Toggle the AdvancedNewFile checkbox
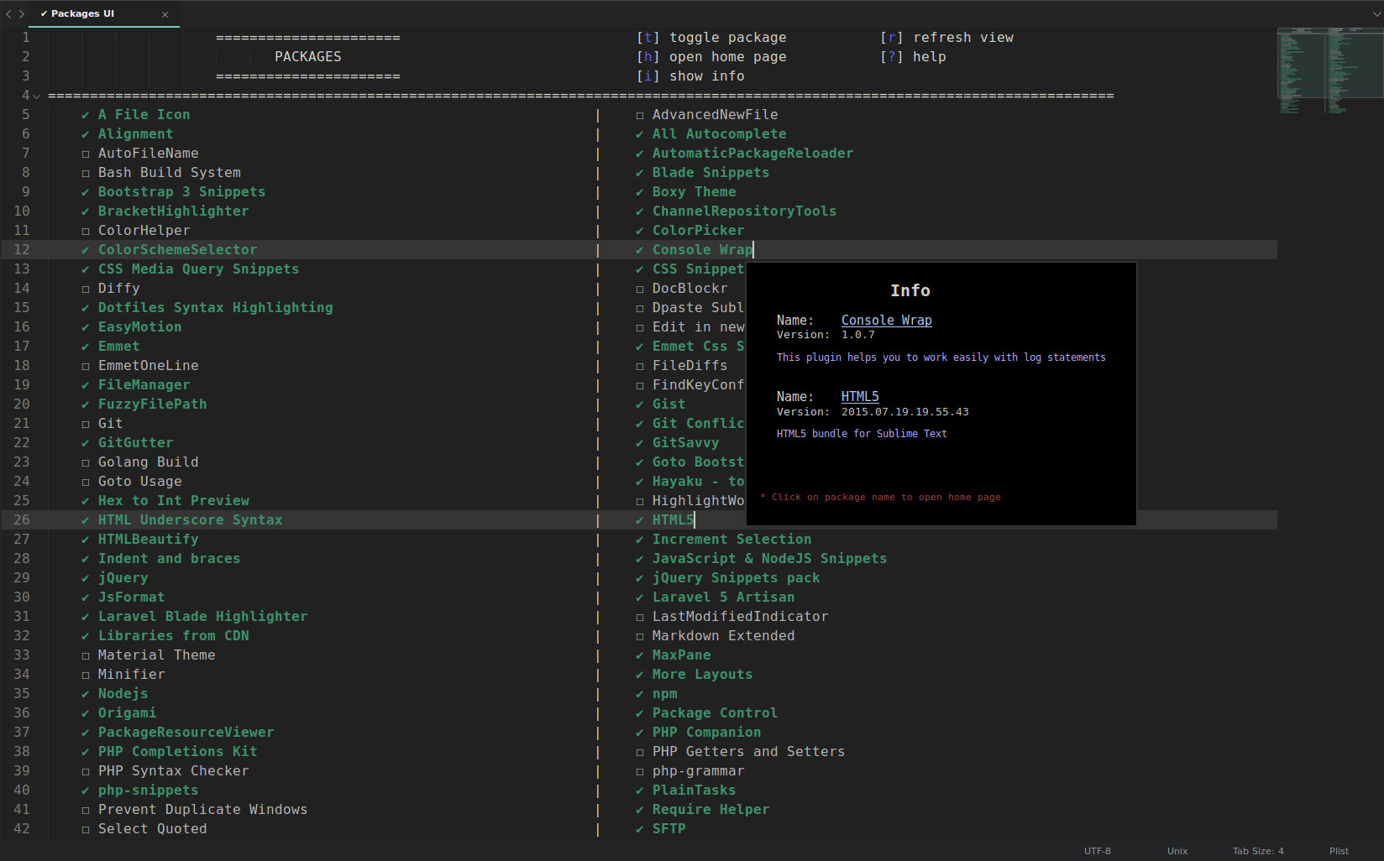The image size is (1384, 861). [x=640, y=115]
